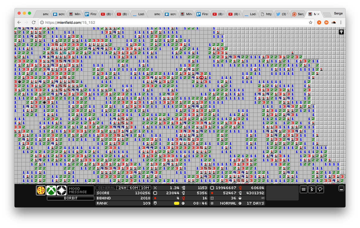Select the GENERAL stats tab
The image size is (360, 228).
[x=106, y=188]
